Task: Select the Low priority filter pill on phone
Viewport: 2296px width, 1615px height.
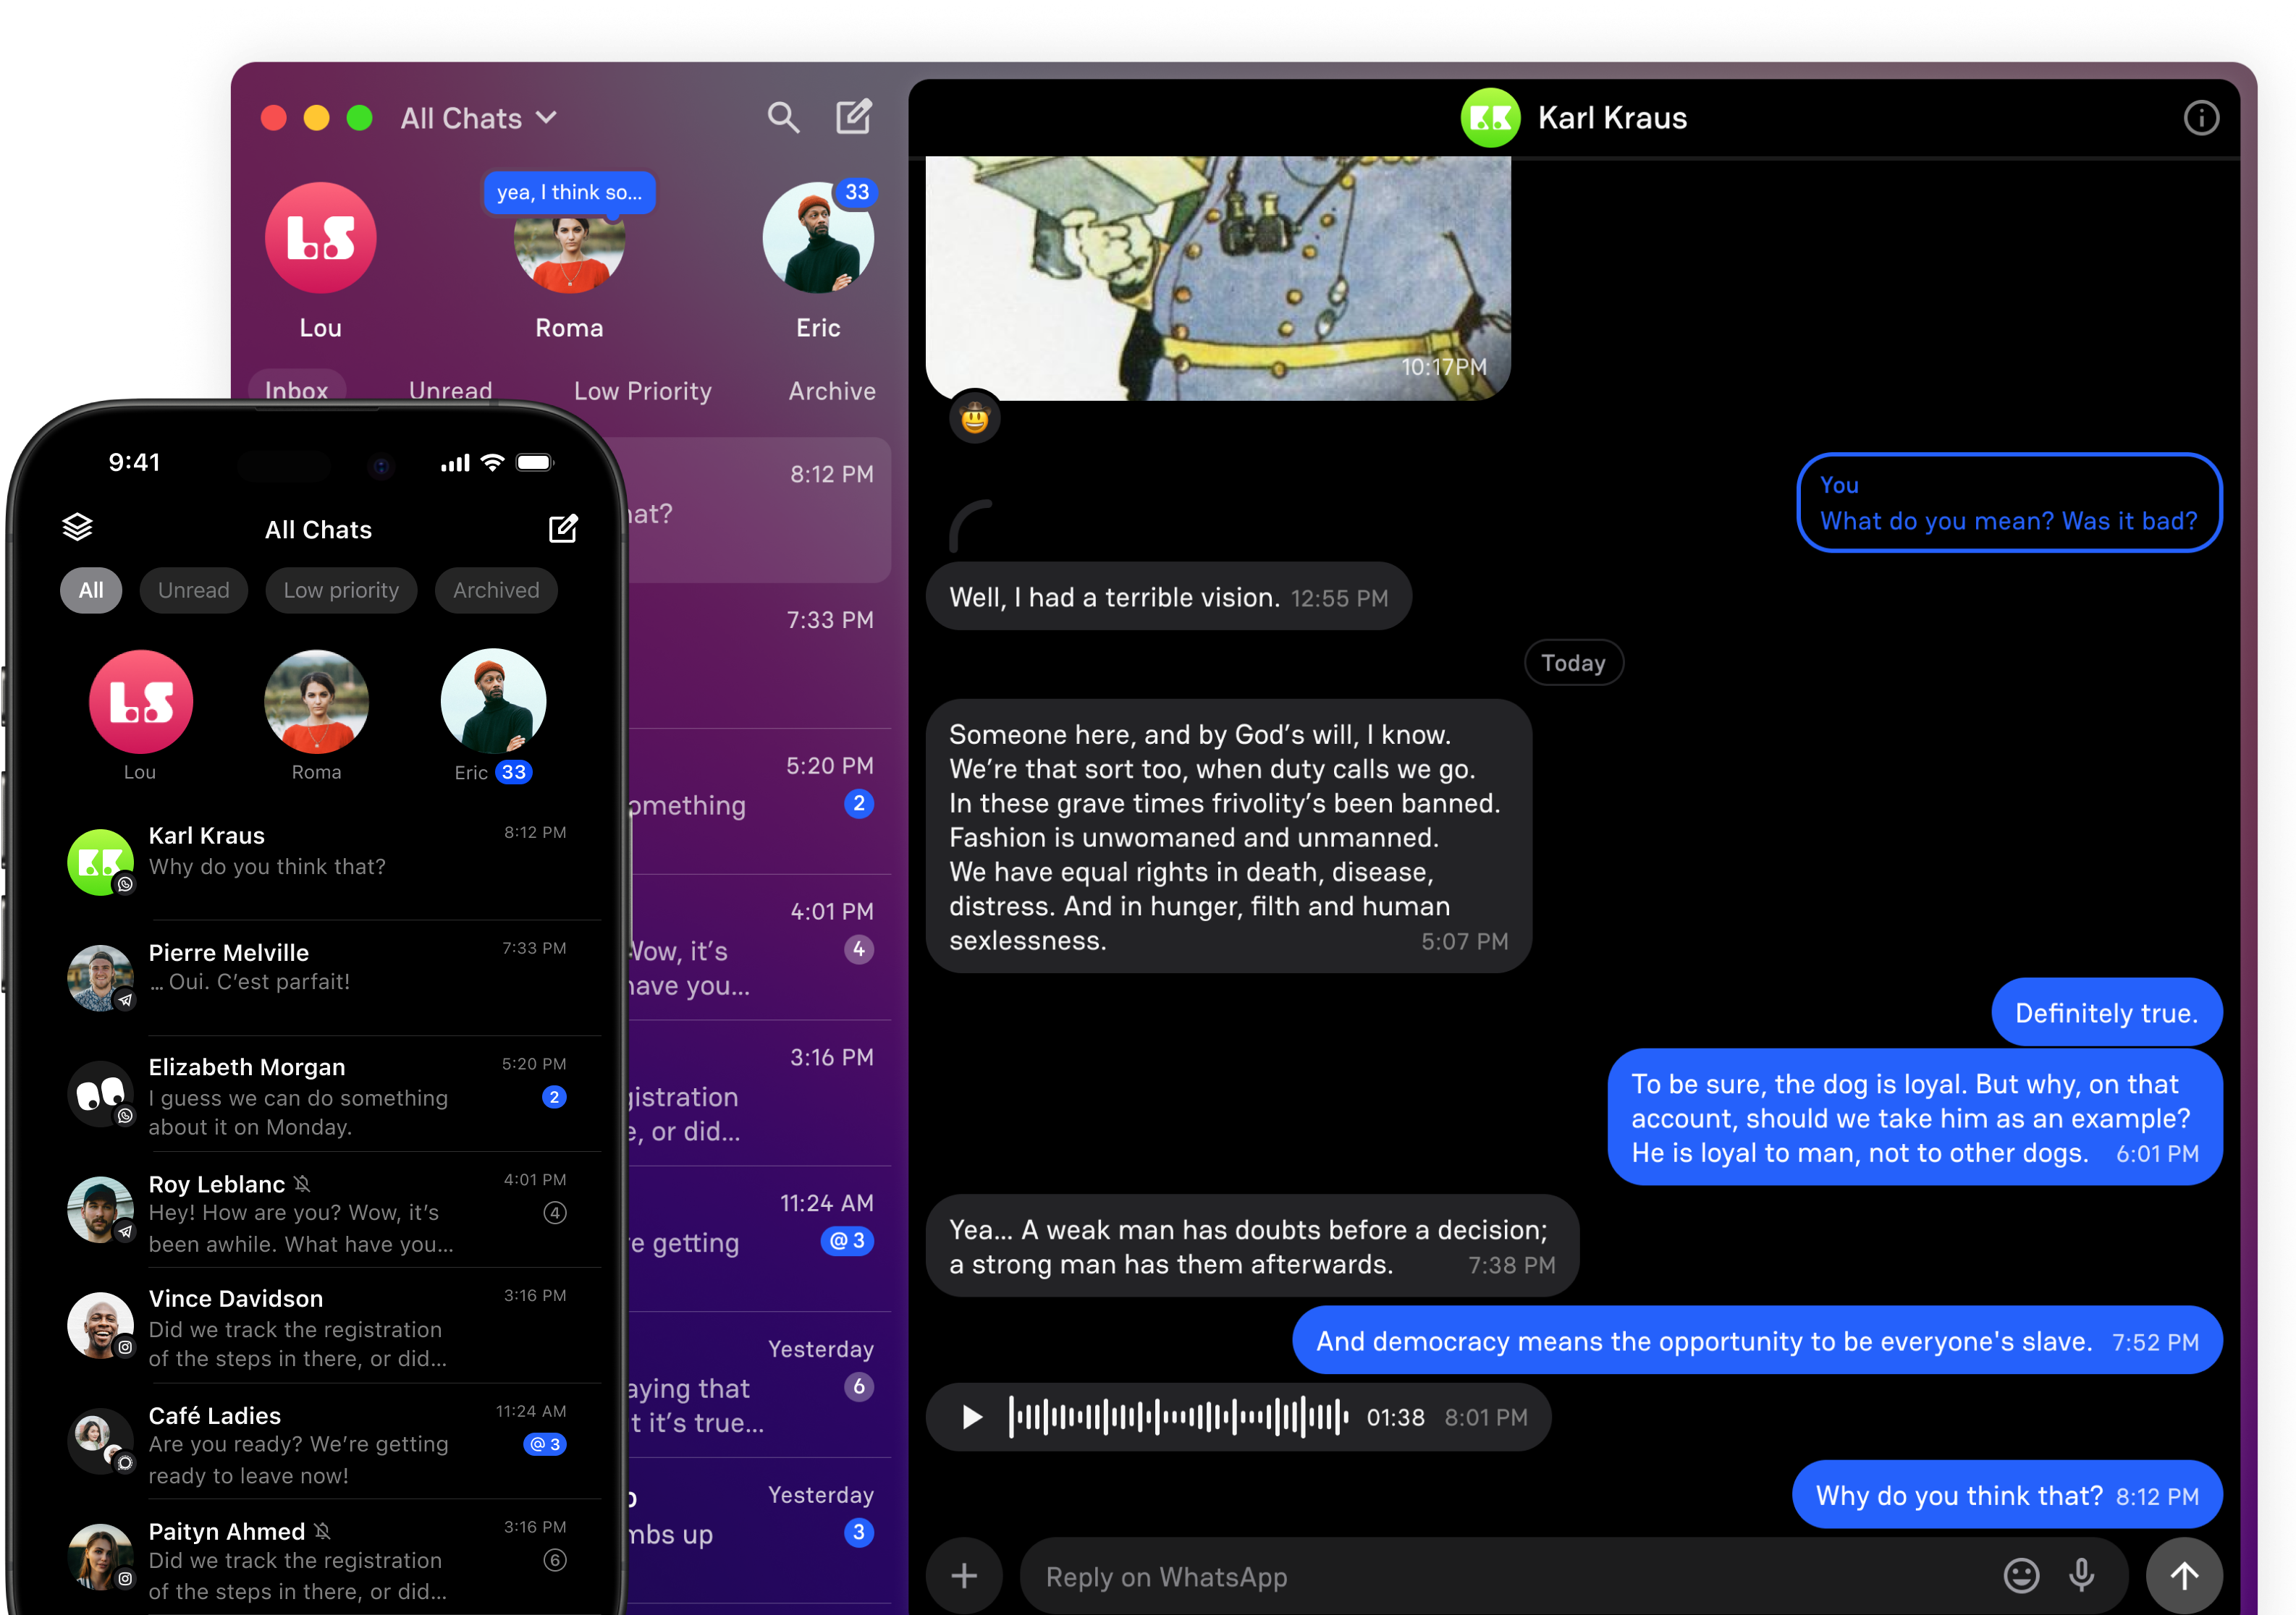Action: [x=341, y=590]
